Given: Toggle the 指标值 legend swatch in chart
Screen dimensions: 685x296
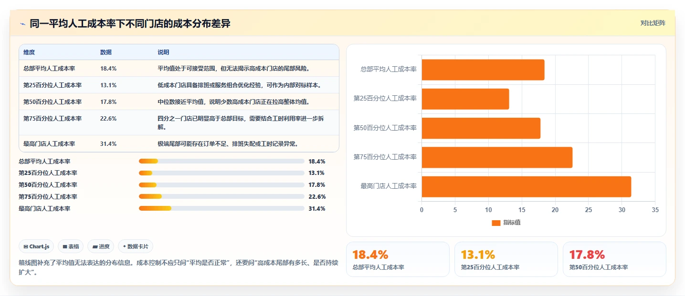Looking at the screenshot, I should 496,223.
